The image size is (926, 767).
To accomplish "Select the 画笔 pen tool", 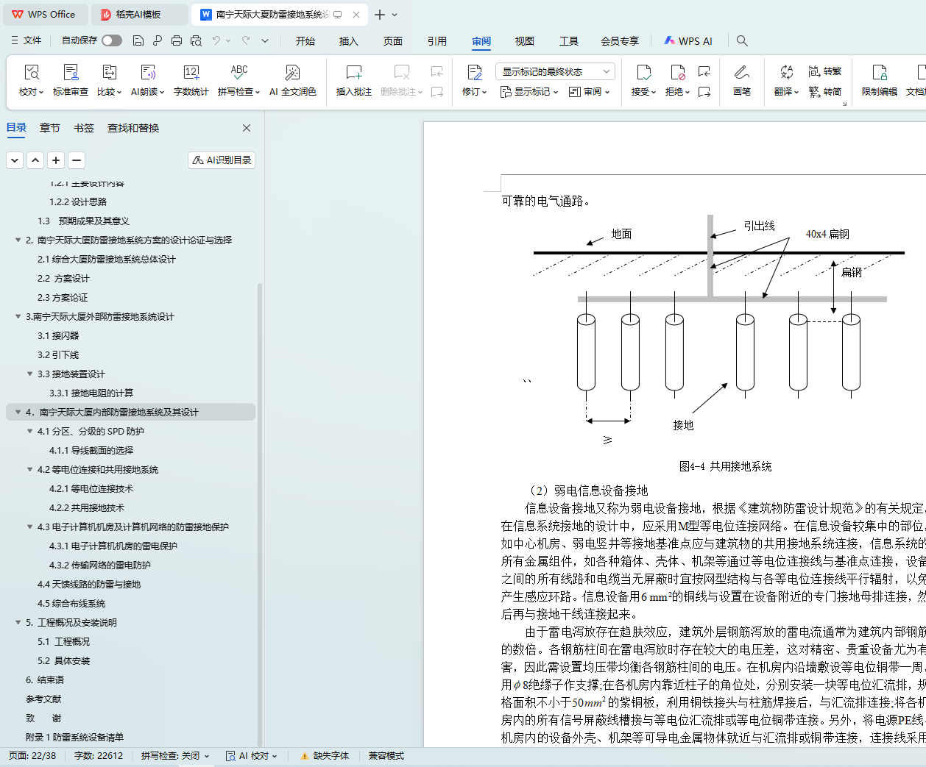I will 741,73.
